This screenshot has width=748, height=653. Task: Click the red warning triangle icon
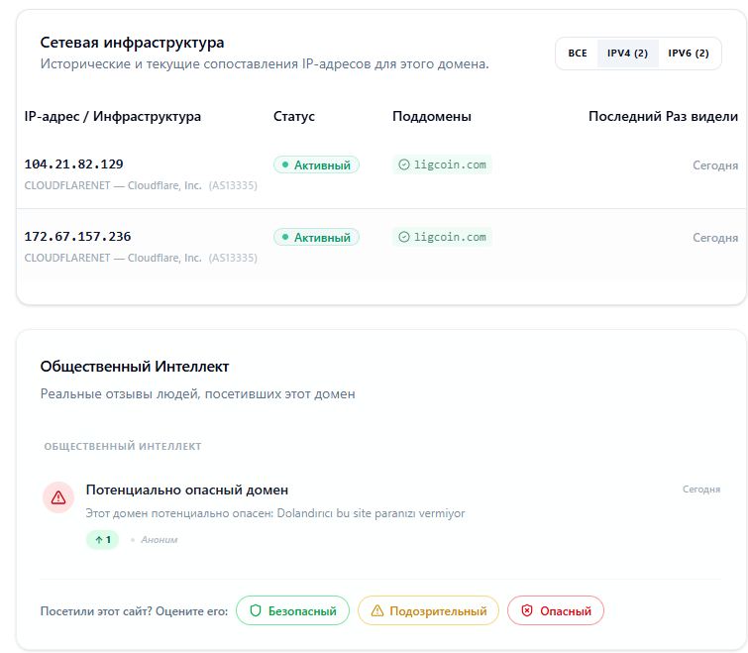pos(58,497)
